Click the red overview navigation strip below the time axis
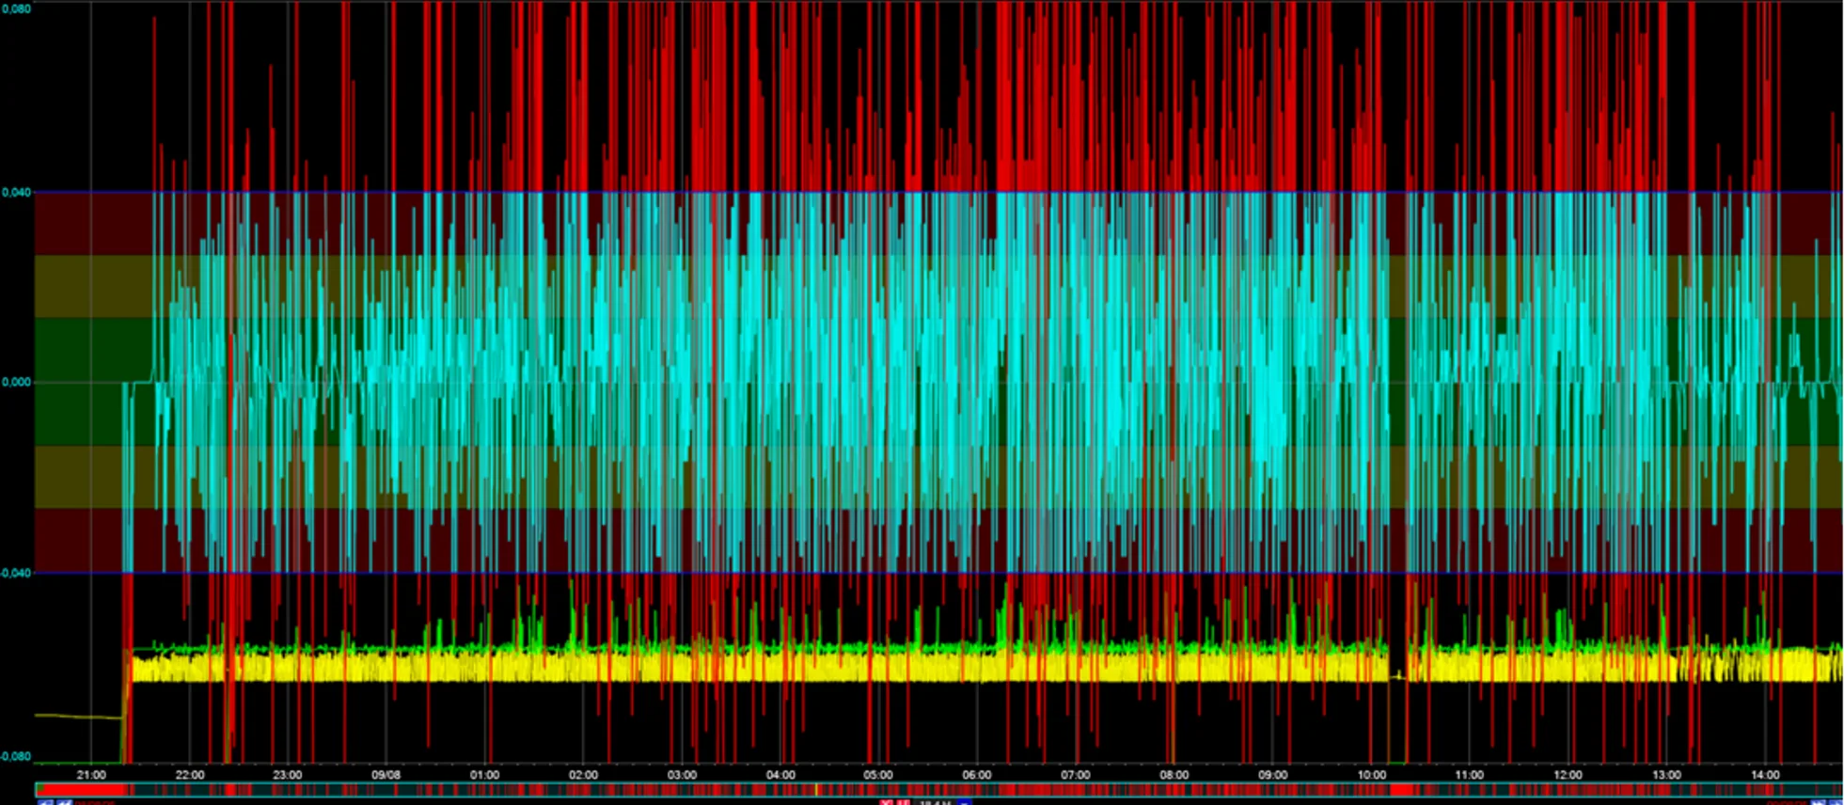This screenshot has height=805, width=1844. pos(938,790)
